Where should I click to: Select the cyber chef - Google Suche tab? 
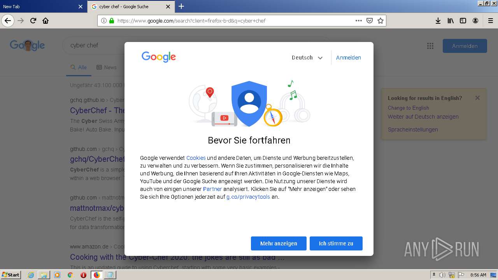131,7
